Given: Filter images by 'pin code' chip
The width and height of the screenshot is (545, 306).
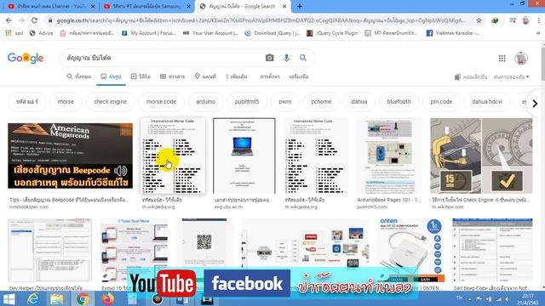Looking at the screenshot, I should [x=441, y=102].
